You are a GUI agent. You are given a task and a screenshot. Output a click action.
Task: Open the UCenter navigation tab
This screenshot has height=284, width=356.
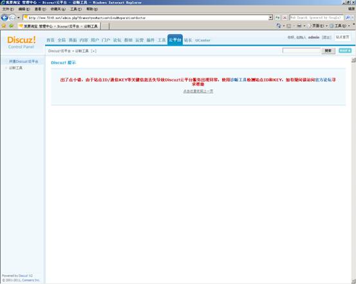[203, 40]
